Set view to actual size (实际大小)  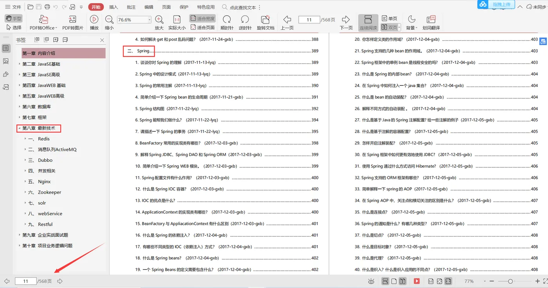[177, 23]
